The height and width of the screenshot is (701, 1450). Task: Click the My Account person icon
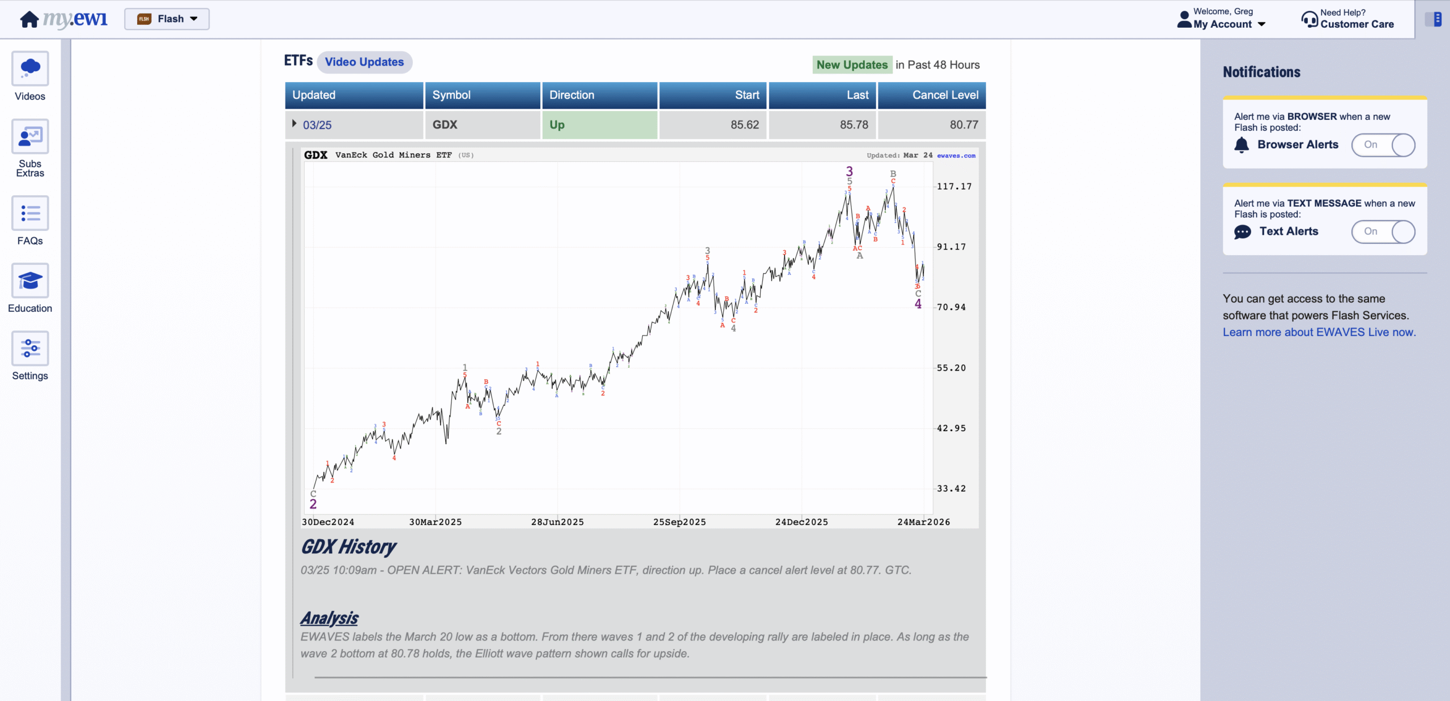1184,19
